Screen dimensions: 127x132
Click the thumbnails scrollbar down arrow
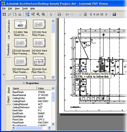click(53, 77)
